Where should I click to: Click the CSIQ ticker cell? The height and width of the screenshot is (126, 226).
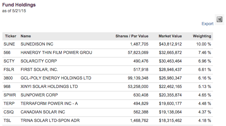point(9,112)
